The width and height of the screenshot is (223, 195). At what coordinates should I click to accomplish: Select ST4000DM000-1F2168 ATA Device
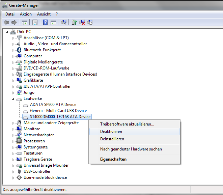click(x=60, y=117)
